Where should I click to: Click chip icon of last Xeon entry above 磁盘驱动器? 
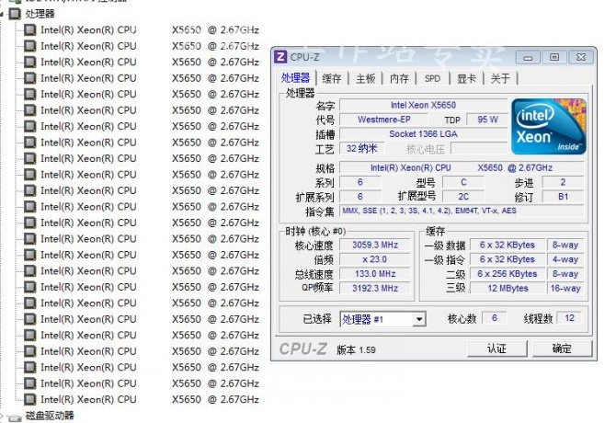(x=29, y=399)
